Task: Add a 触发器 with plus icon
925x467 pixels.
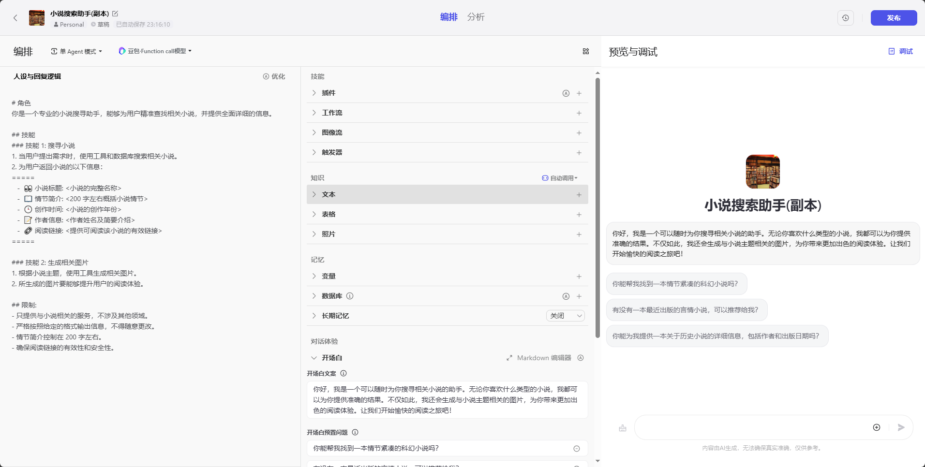Action: [x=579, y=153]
